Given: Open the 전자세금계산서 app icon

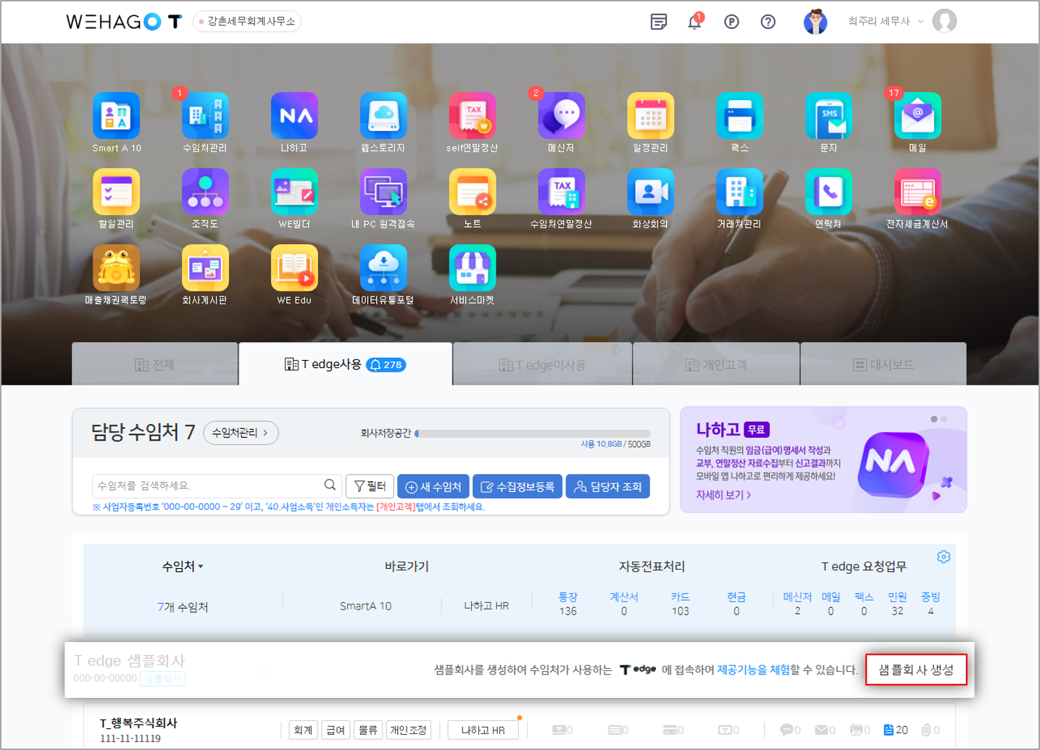Looking at the screenshot, I should [x=917, y=192].
